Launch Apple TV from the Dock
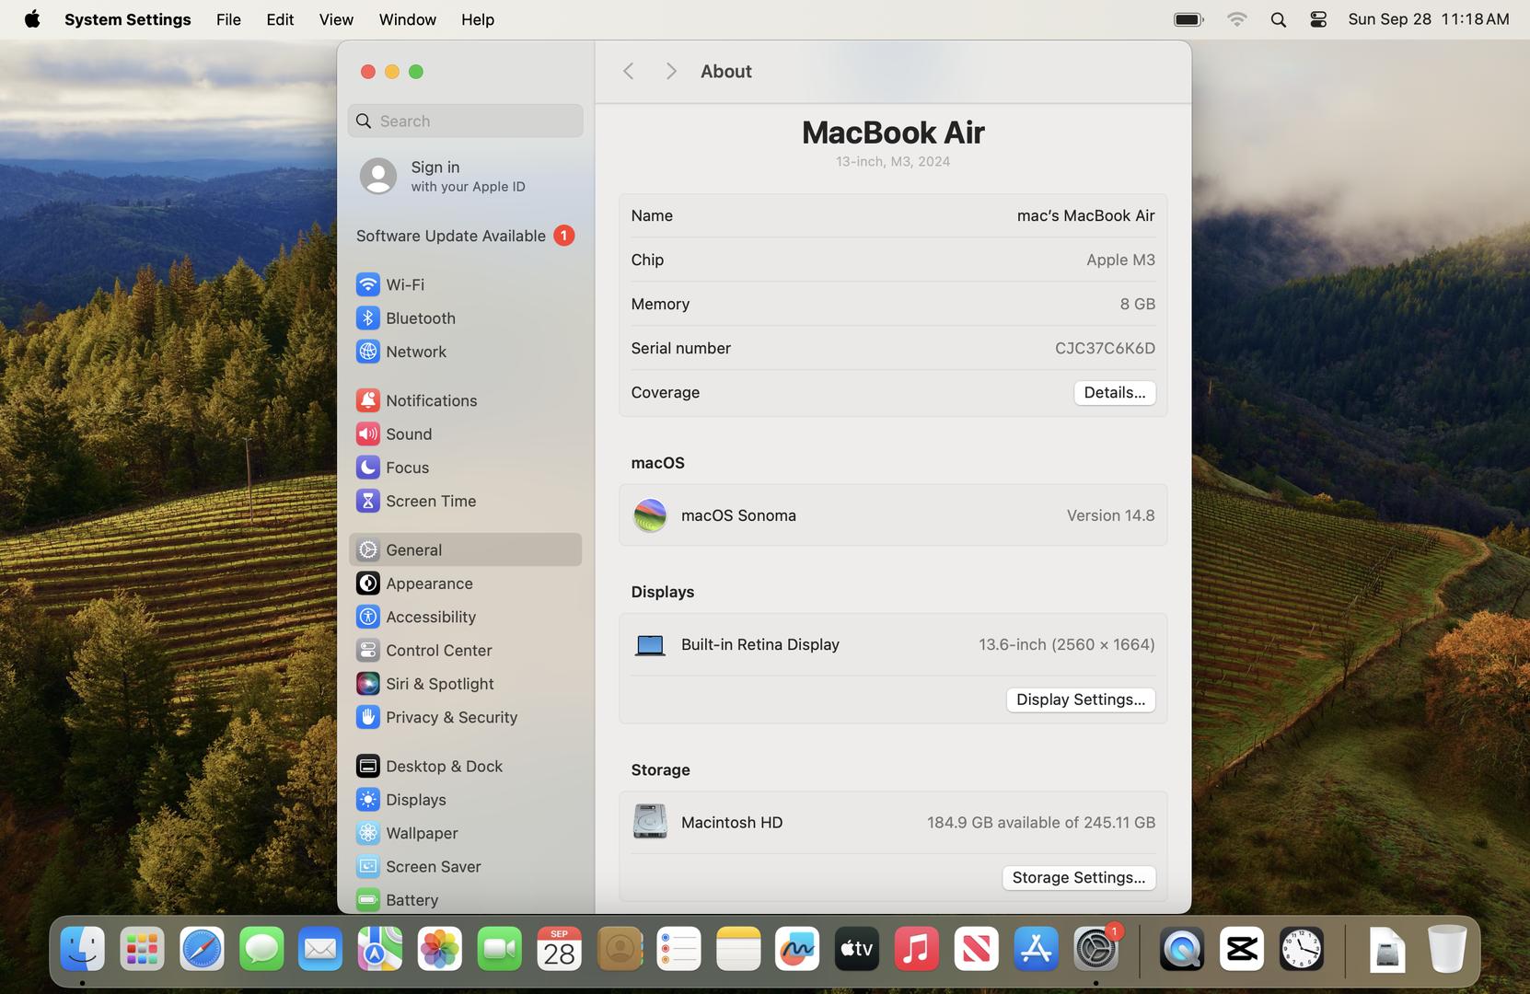The width and height of the screenshot is (1530, 994). pos(857,949)
